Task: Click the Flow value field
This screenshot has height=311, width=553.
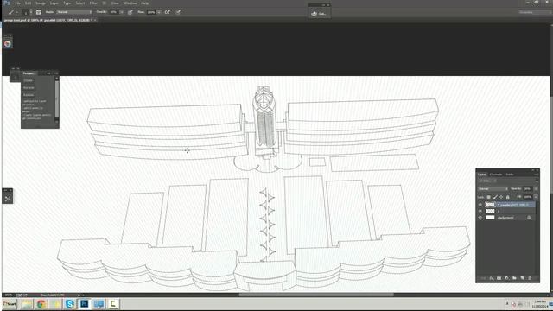Action: point(151,12)
